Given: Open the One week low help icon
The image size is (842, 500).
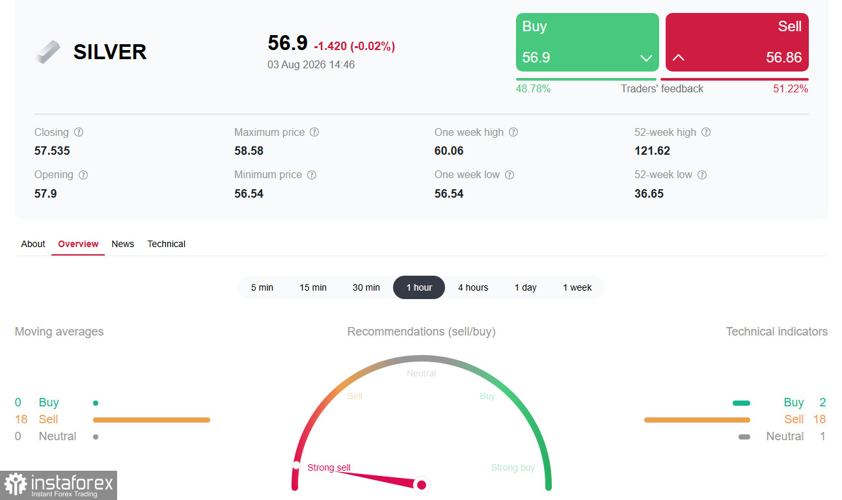Looking at the screenshot, I should [509, 175].
